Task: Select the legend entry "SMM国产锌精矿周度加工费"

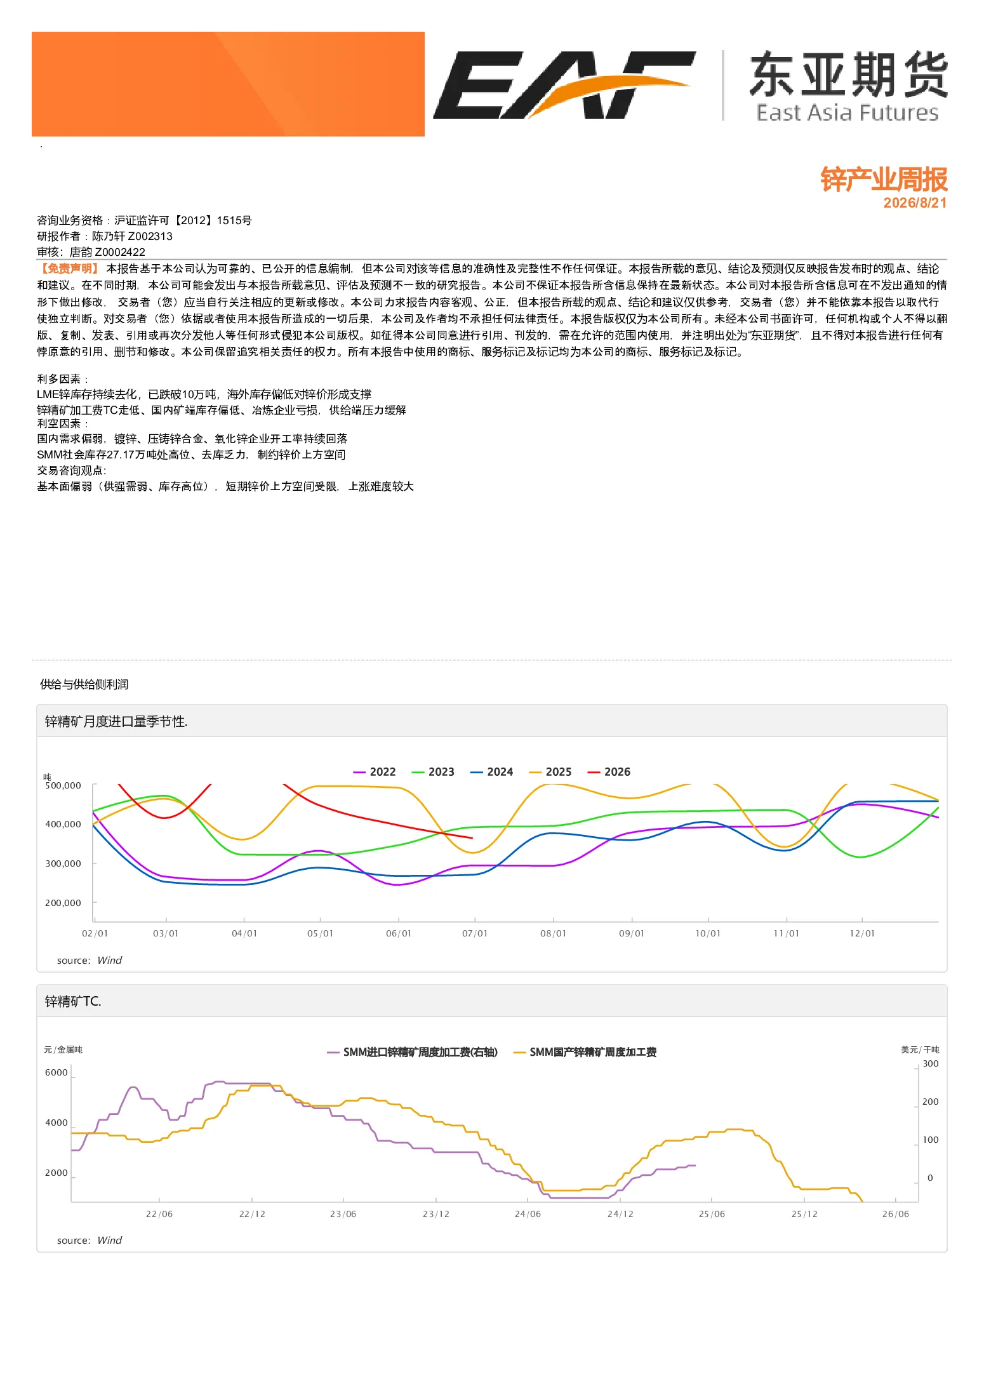Action: click(585, 1052)
